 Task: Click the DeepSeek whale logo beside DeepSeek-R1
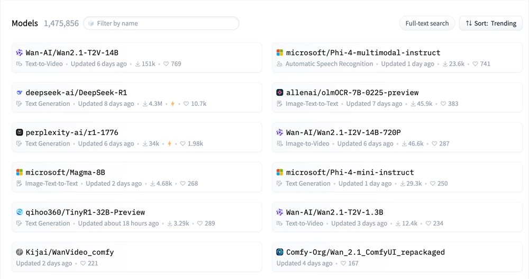20,92
